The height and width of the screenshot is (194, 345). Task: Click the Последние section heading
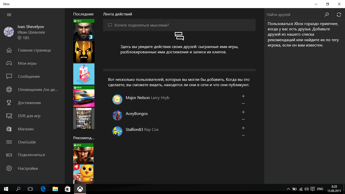[x=83, y=14]
